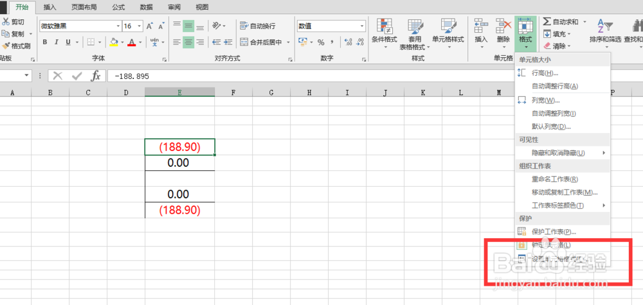Apply yellow fill color paint bucket

(x=114, y=42)
